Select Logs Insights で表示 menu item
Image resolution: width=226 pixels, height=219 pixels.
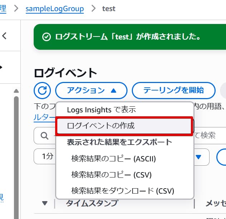[101, 110]
